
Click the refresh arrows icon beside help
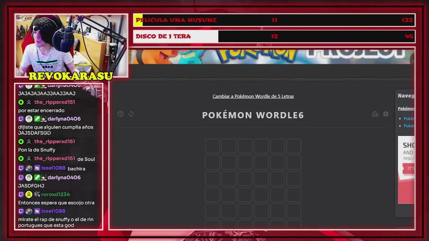[x=131, y=114]
